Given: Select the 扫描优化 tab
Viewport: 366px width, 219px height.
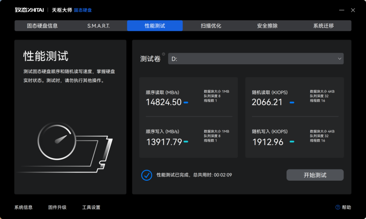Looking at the screenshot, I should [x=211, y=26].
